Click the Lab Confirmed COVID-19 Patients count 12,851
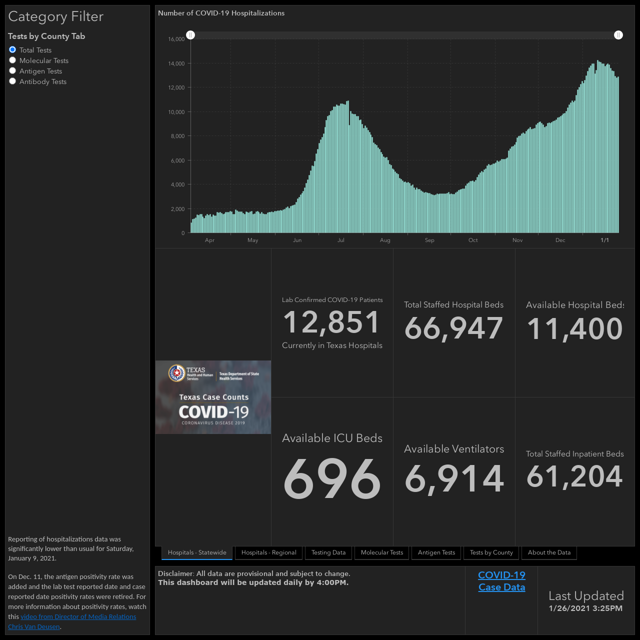This screenshot has height=640, width=640. 332,322
